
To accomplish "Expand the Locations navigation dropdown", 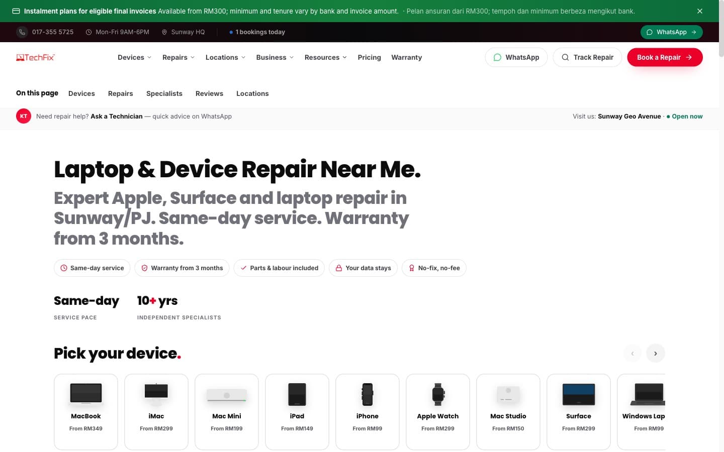I will pos(225,57).
